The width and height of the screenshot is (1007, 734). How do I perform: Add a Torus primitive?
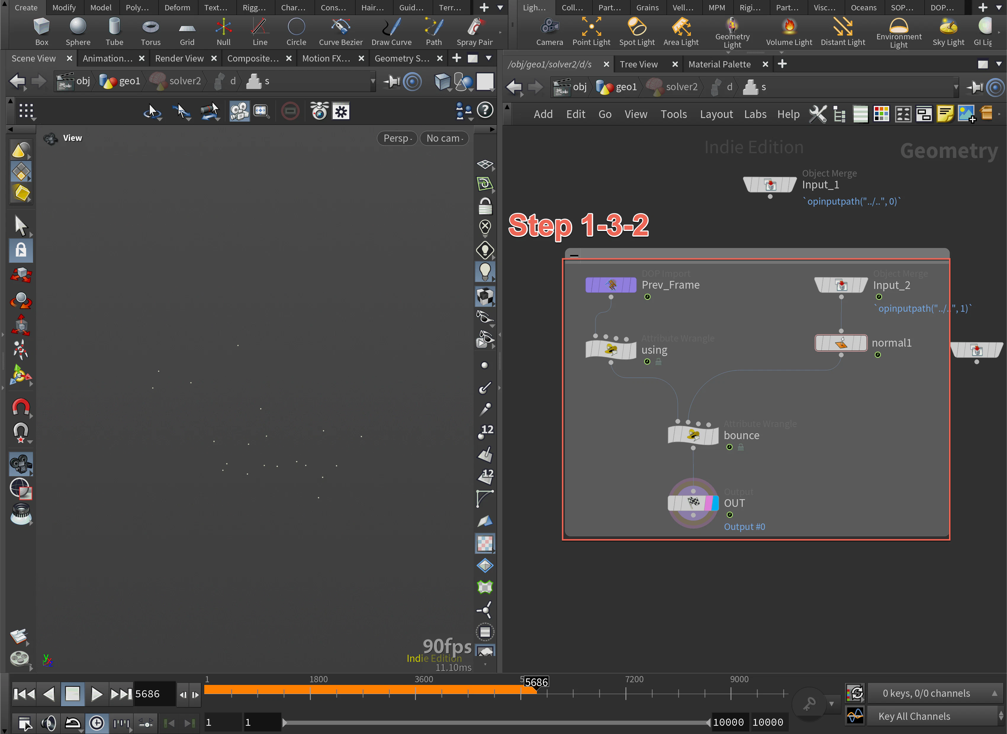coord(151,32)
